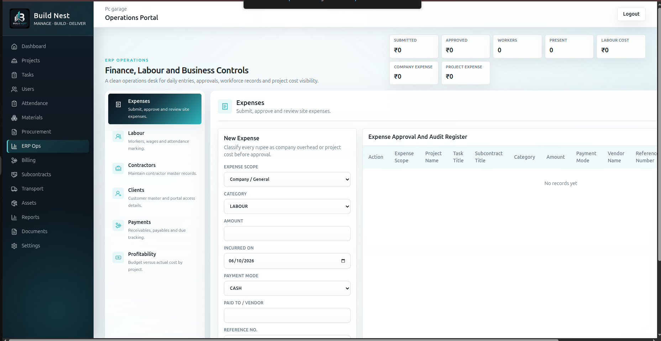The height and width of the screenshot is (341, 661).
Task: Click the ERP Ops chart icon
Action: tap(14, 146)
